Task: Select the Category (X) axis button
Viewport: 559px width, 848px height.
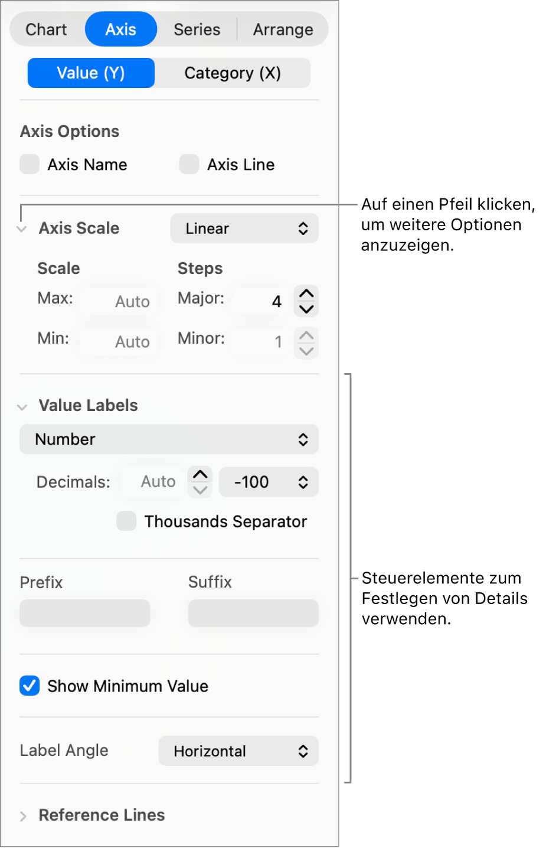Action: coord(233,73)
